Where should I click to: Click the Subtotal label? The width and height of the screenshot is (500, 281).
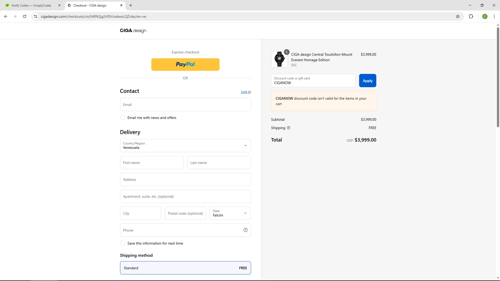(278, 120)
